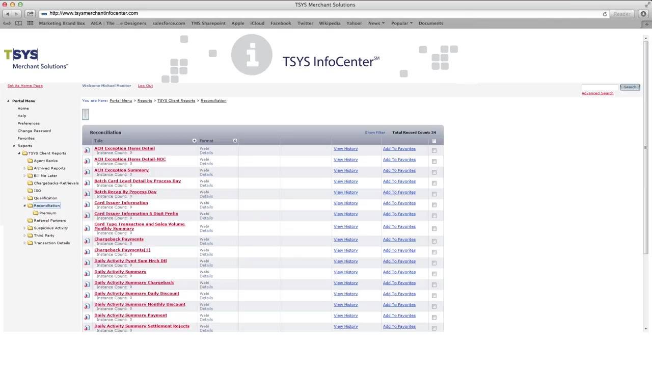Click the report icon beside ACH Exception Items Detail
Viewport: 652px width, 367px height.
87,150
